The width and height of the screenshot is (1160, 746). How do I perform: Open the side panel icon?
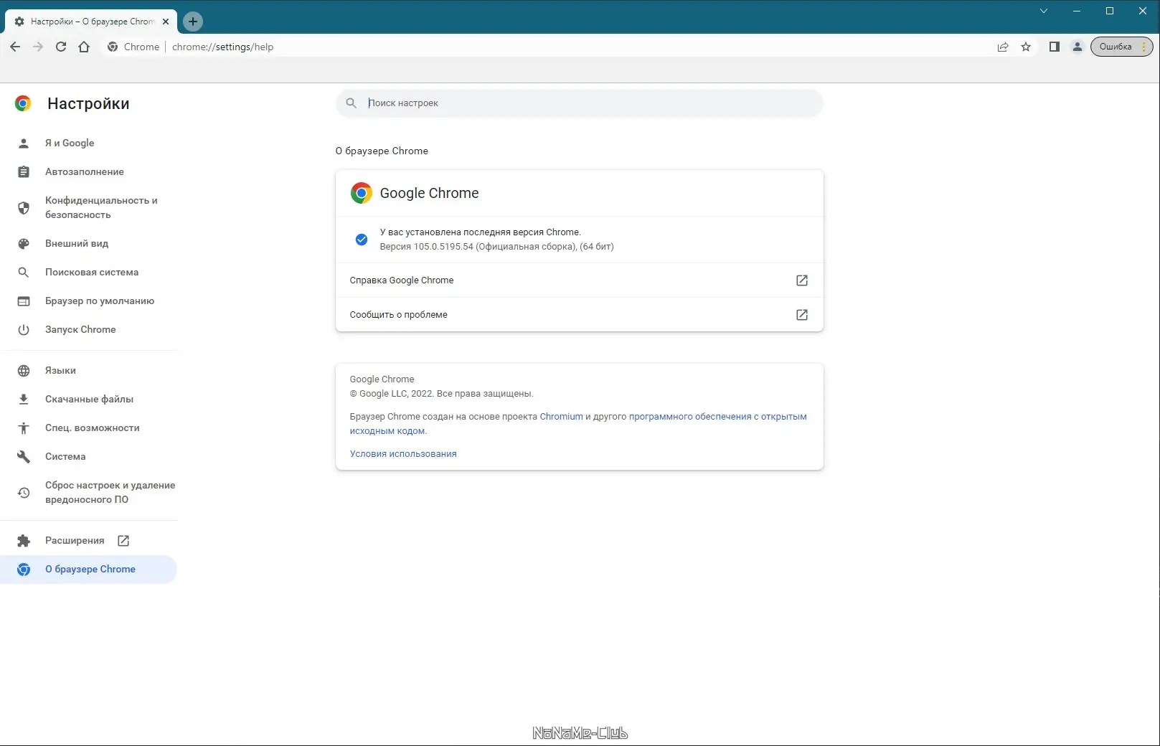(1054, 47)
